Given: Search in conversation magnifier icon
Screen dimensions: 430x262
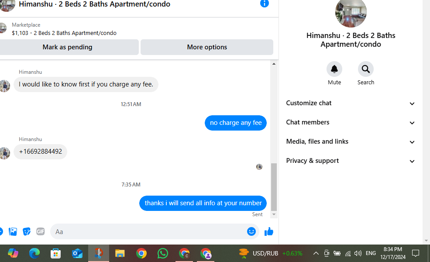Looking at the screenshot, I should (x=365, y=69).
